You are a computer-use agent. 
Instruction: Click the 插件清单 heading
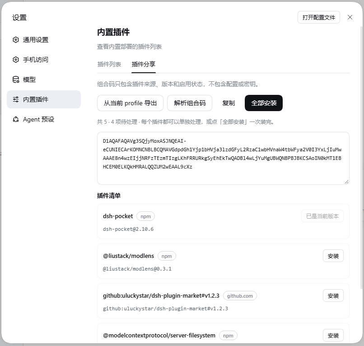click(x=109, y=196)
